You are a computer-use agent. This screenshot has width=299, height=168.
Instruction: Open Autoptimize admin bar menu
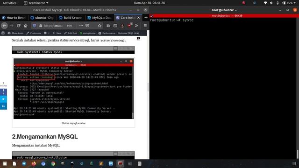88,33
